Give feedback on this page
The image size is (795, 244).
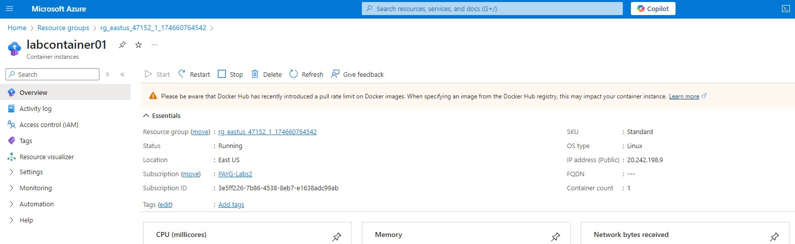[x=357, y=74]
